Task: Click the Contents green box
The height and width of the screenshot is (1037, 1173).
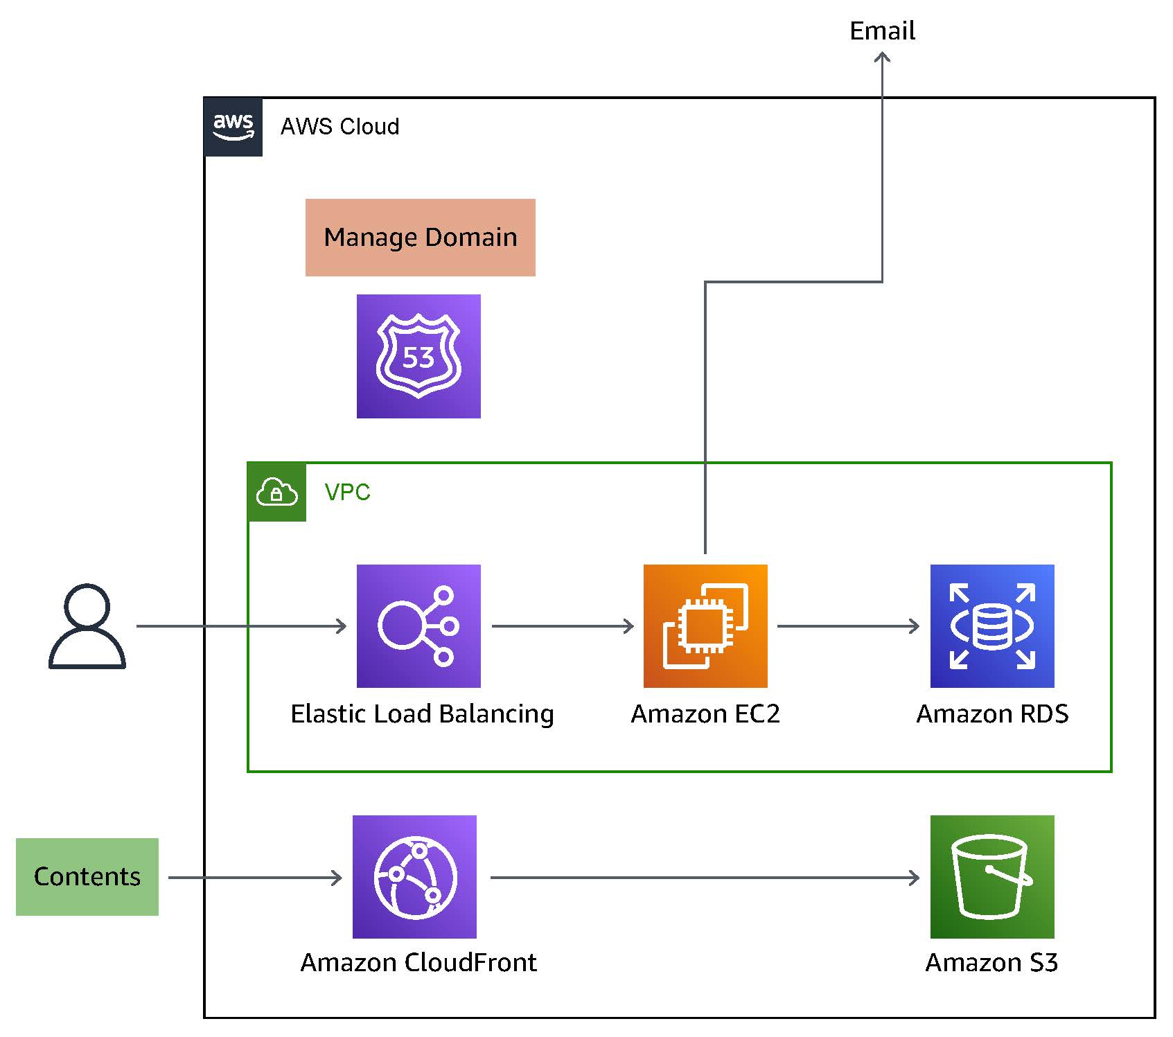Action: click(87, 876)
